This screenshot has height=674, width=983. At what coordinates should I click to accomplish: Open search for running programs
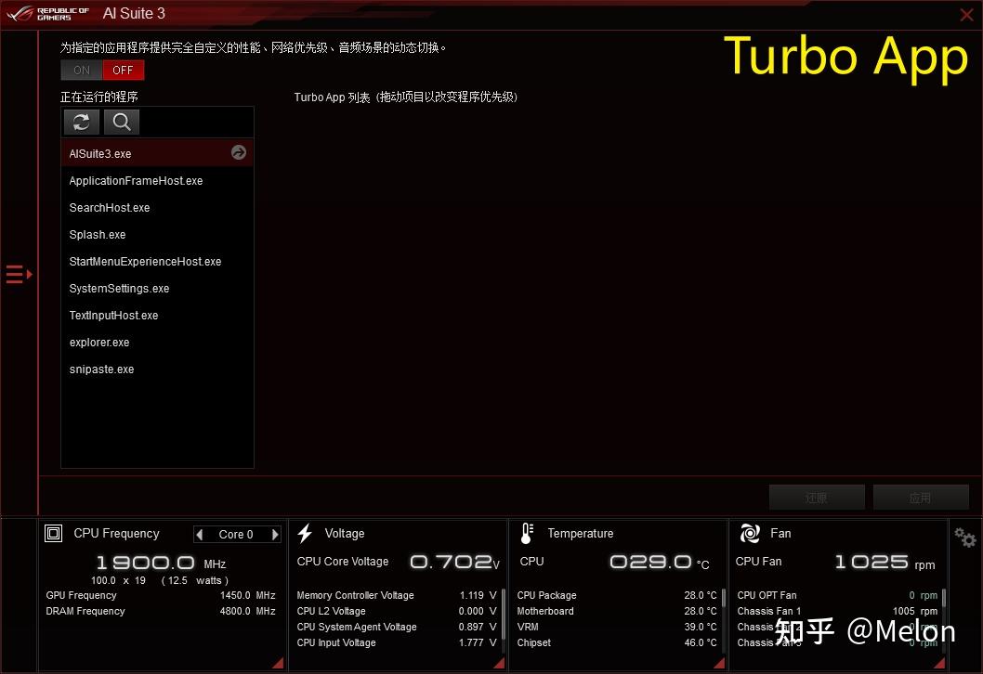point(122,122)
